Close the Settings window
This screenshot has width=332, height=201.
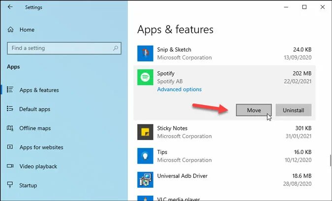323,7
